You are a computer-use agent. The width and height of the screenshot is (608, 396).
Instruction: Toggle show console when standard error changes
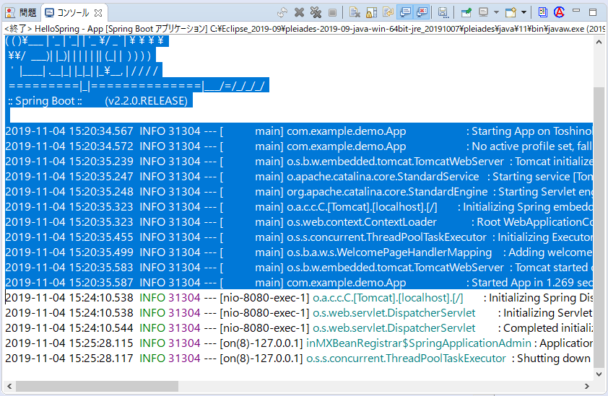pyautogui.click(x=422, y=12)
